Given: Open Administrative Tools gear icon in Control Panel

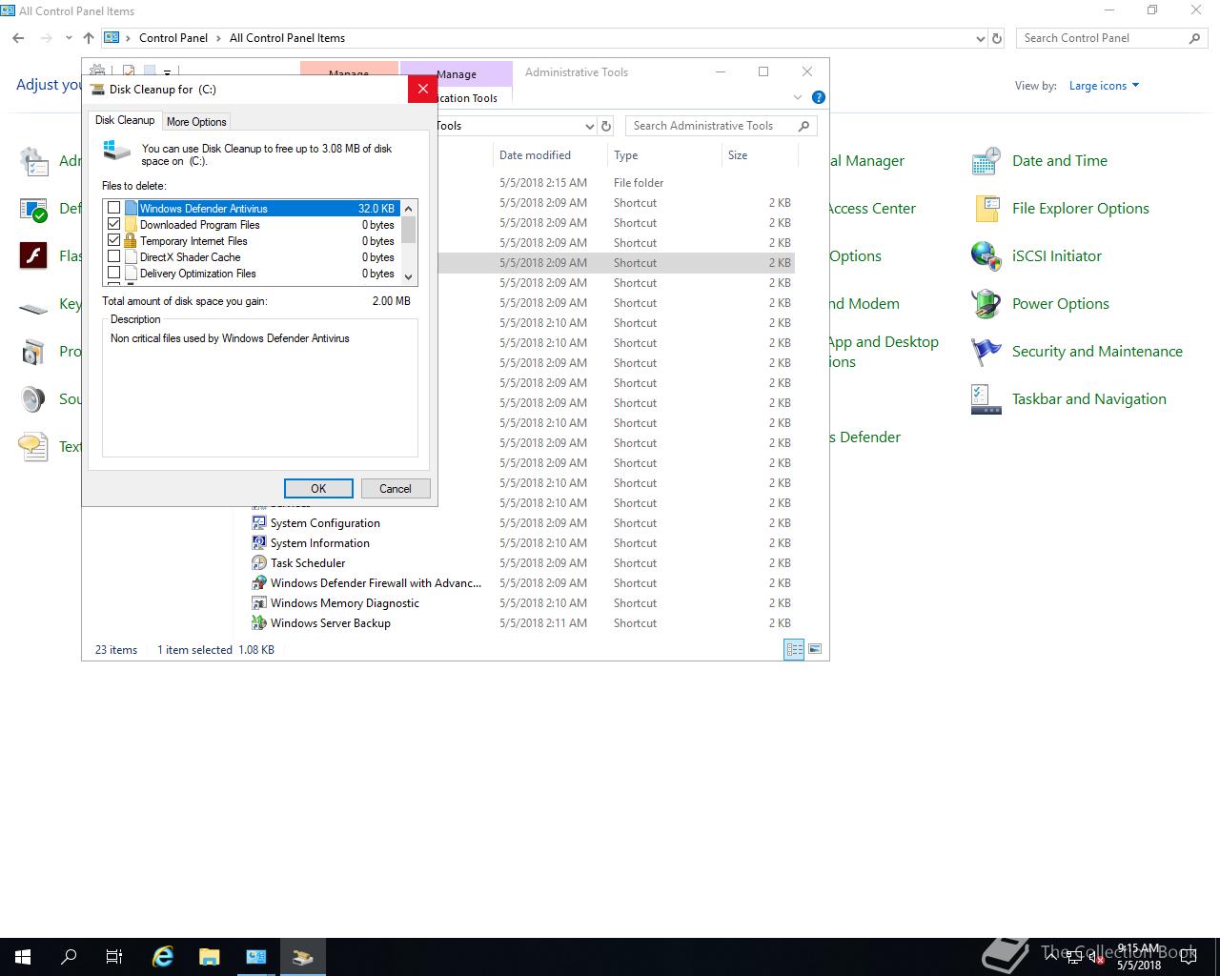Looking at the screenshot, I should click(x=33, y=161).
